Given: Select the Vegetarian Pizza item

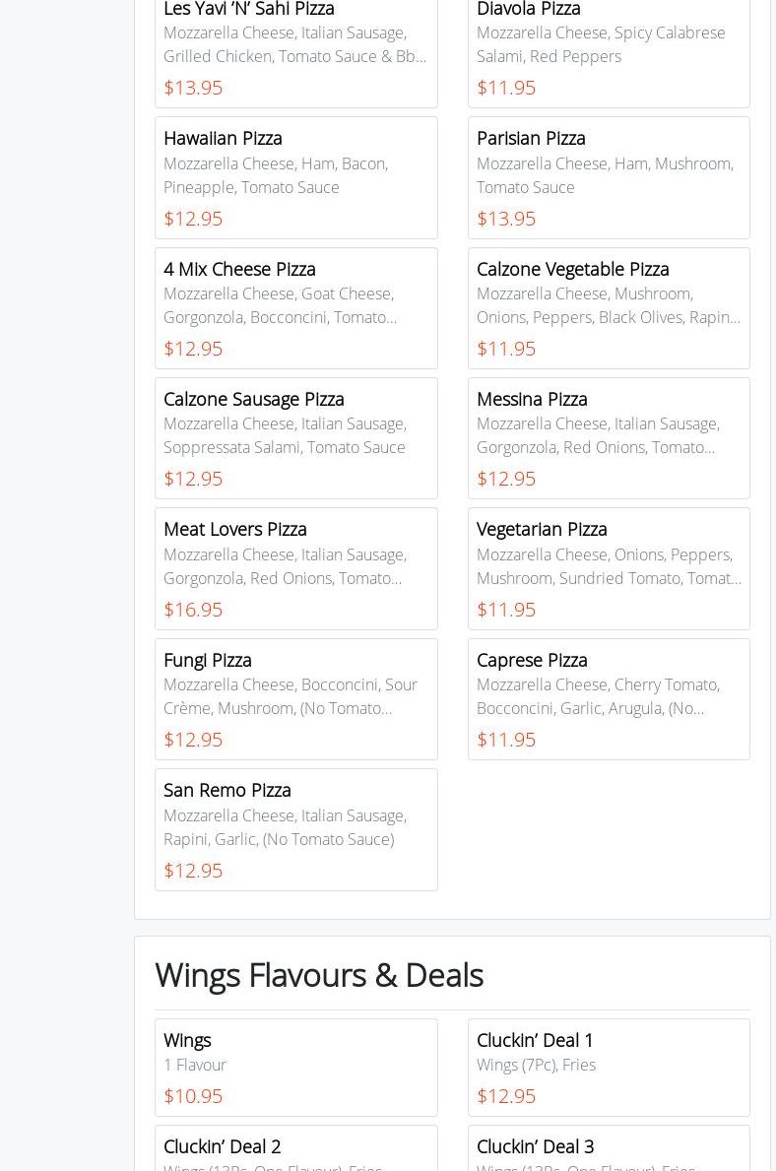Looking at the screenshot, I should pyautogui.click(x=609, y=568).
